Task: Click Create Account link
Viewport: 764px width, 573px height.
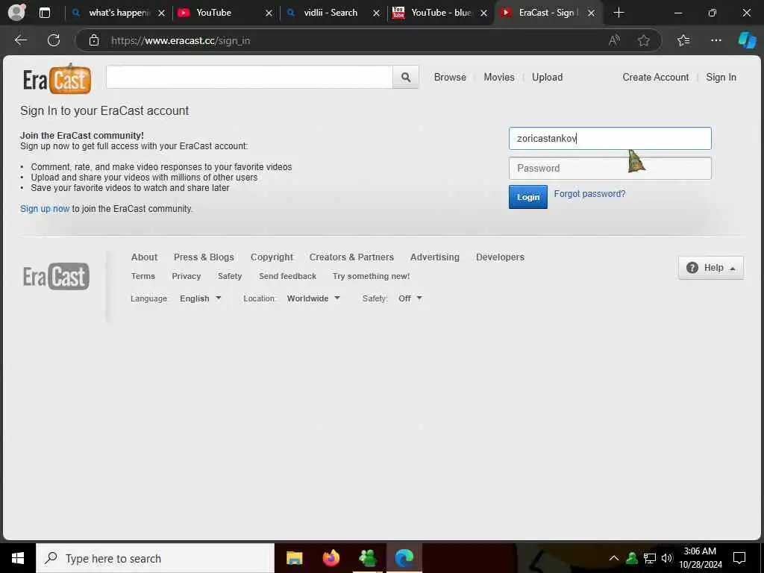Action: pyautogui.click(x=655, y=77)
